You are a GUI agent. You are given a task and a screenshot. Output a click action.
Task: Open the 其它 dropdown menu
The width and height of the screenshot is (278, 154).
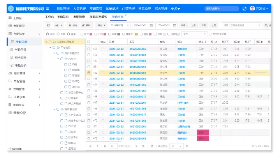(x=101, y=25)
